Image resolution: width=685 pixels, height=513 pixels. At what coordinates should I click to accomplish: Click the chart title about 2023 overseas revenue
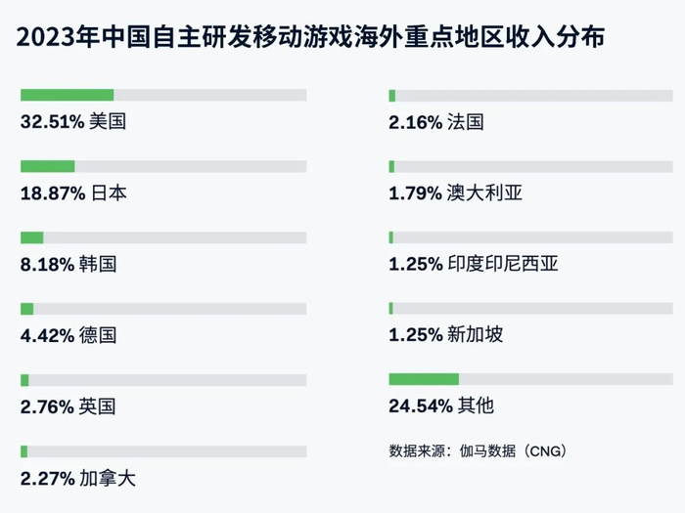coord(310,38)
